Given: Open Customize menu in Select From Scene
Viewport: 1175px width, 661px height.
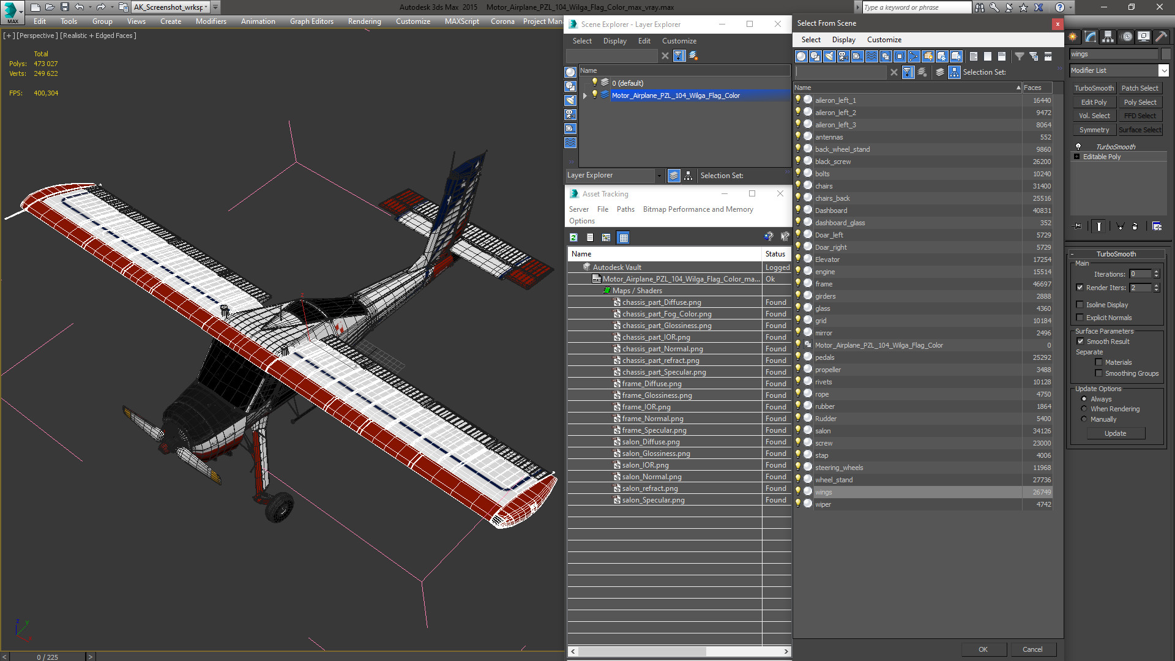Looking at the screenshot, I should pos(884,40).
